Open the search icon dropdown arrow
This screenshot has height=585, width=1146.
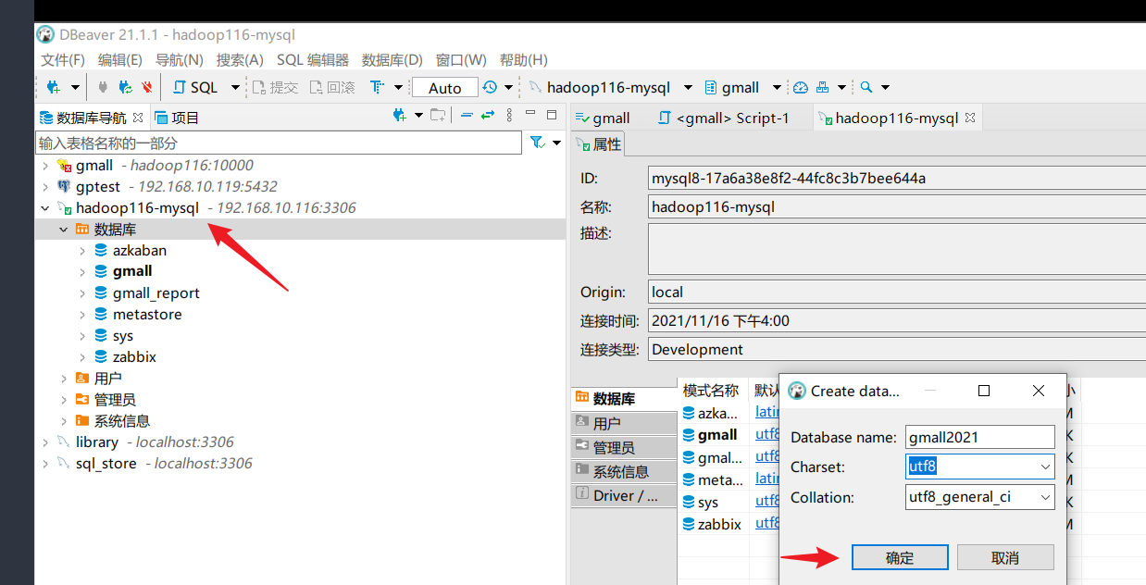click(x=885, y=88)
